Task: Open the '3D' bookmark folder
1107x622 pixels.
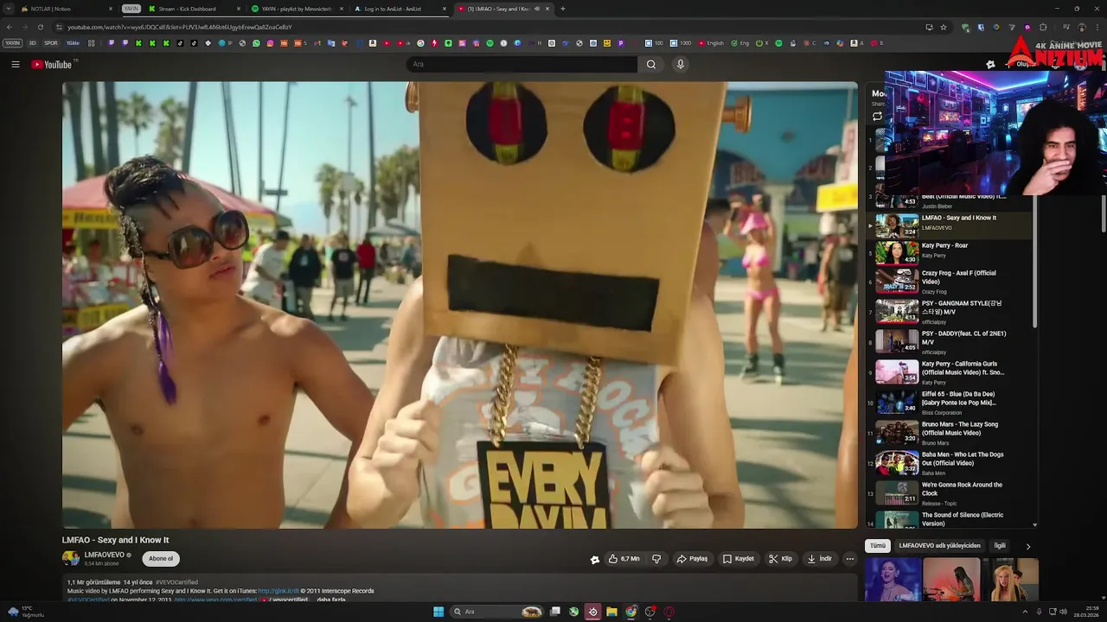Action: [x=32, y=43]
